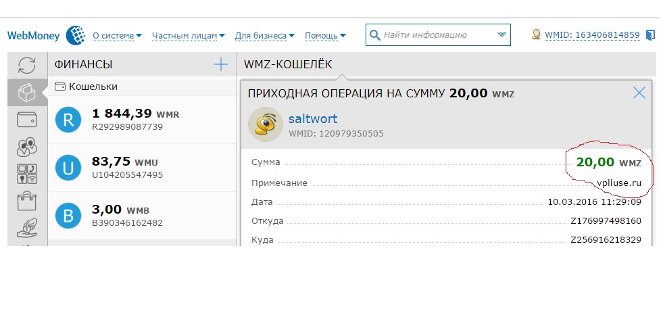Viewport: 663px width, 311px height.
Task: Click the logout door icon
Action: tap(650, 35)
